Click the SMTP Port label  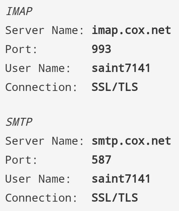[21, 160]
